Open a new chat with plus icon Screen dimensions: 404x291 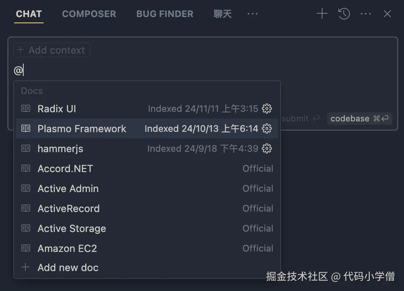point(322,14)
